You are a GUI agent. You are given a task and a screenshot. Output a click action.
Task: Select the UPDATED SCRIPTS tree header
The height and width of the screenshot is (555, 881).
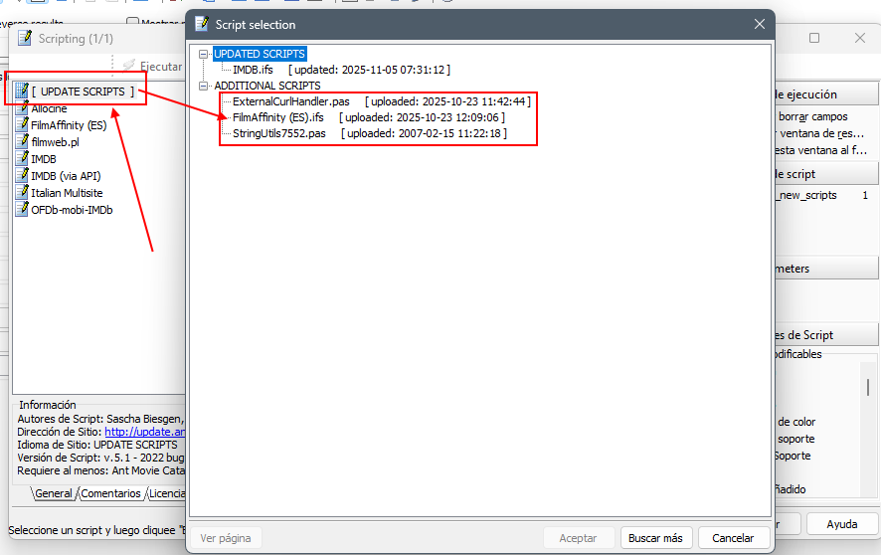coord(260,54)
